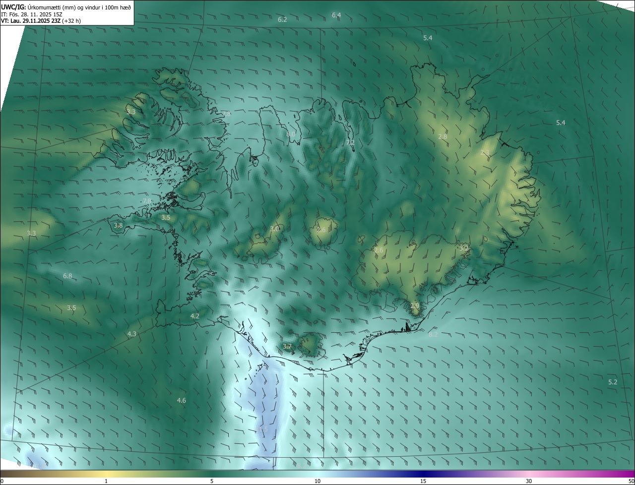Click the 8.0 value label on the map
This screenshot has height=485, width=635.
[x=291, y=134]
